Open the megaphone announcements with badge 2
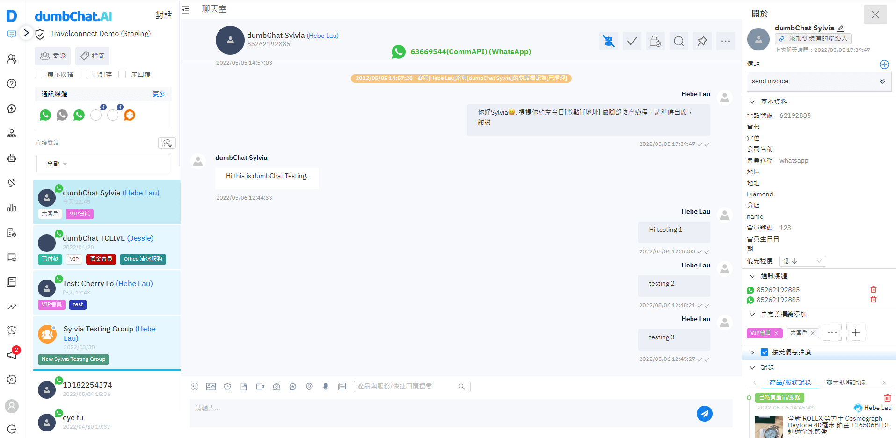The height and width of the screenshot is (438, 896). (x=12, y=355)
